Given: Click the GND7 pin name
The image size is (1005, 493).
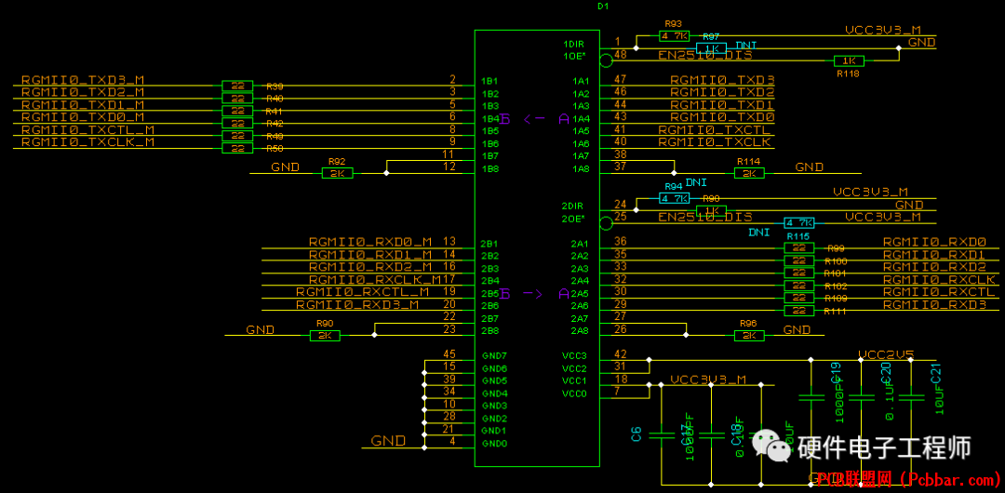Looking at the screenshot, I should coord(494,356).
